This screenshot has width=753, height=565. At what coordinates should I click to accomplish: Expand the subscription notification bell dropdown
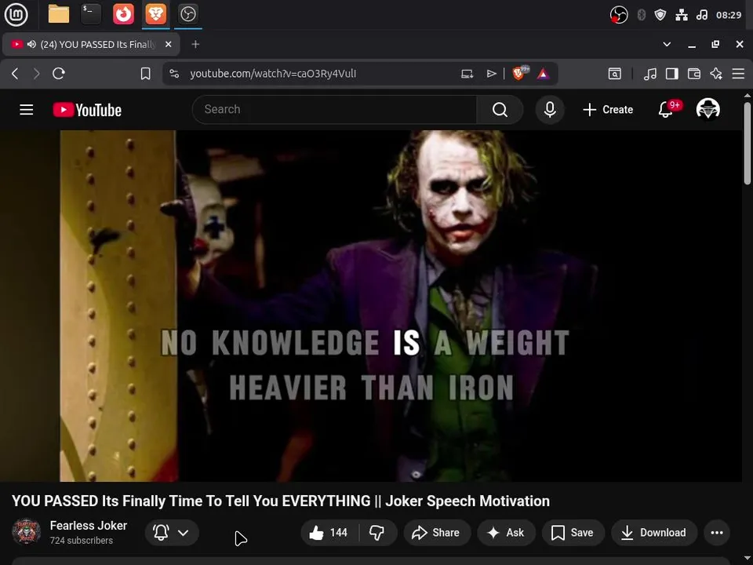[172, 532]
